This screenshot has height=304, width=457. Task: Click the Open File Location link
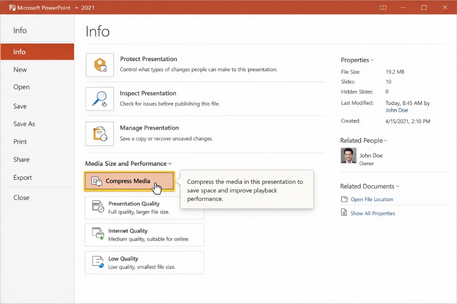pyautogui.click(x=372, y=199)
